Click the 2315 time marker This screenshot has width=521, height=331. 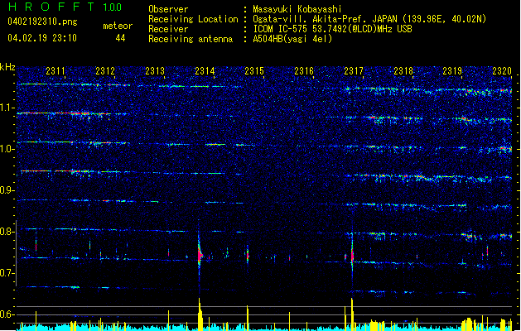254,71
